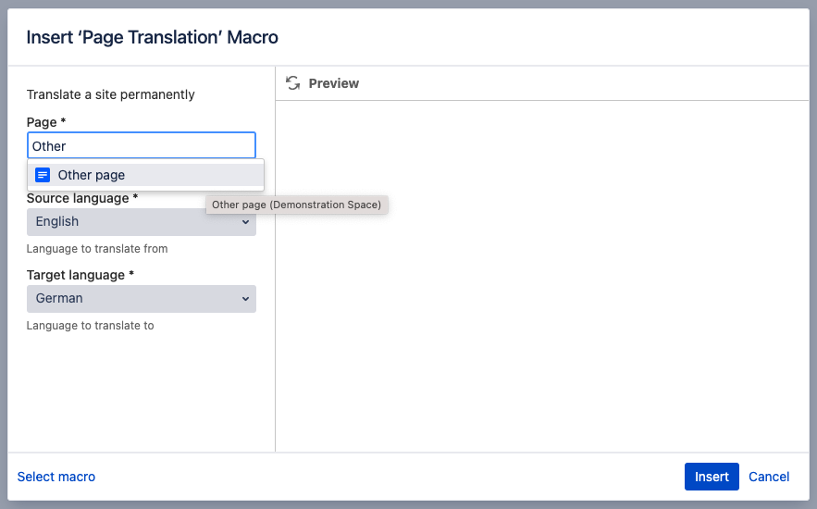Cancel the macro dialog

click(769, 477)
